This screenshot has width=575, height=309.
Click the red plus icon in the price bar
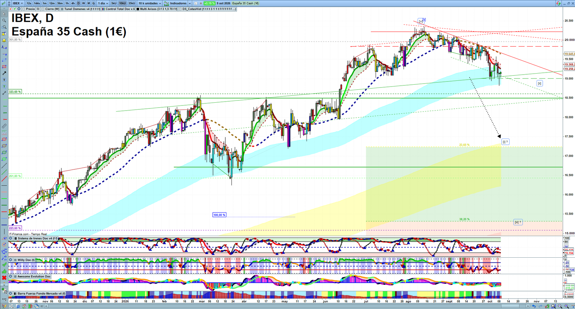(10, 9)
